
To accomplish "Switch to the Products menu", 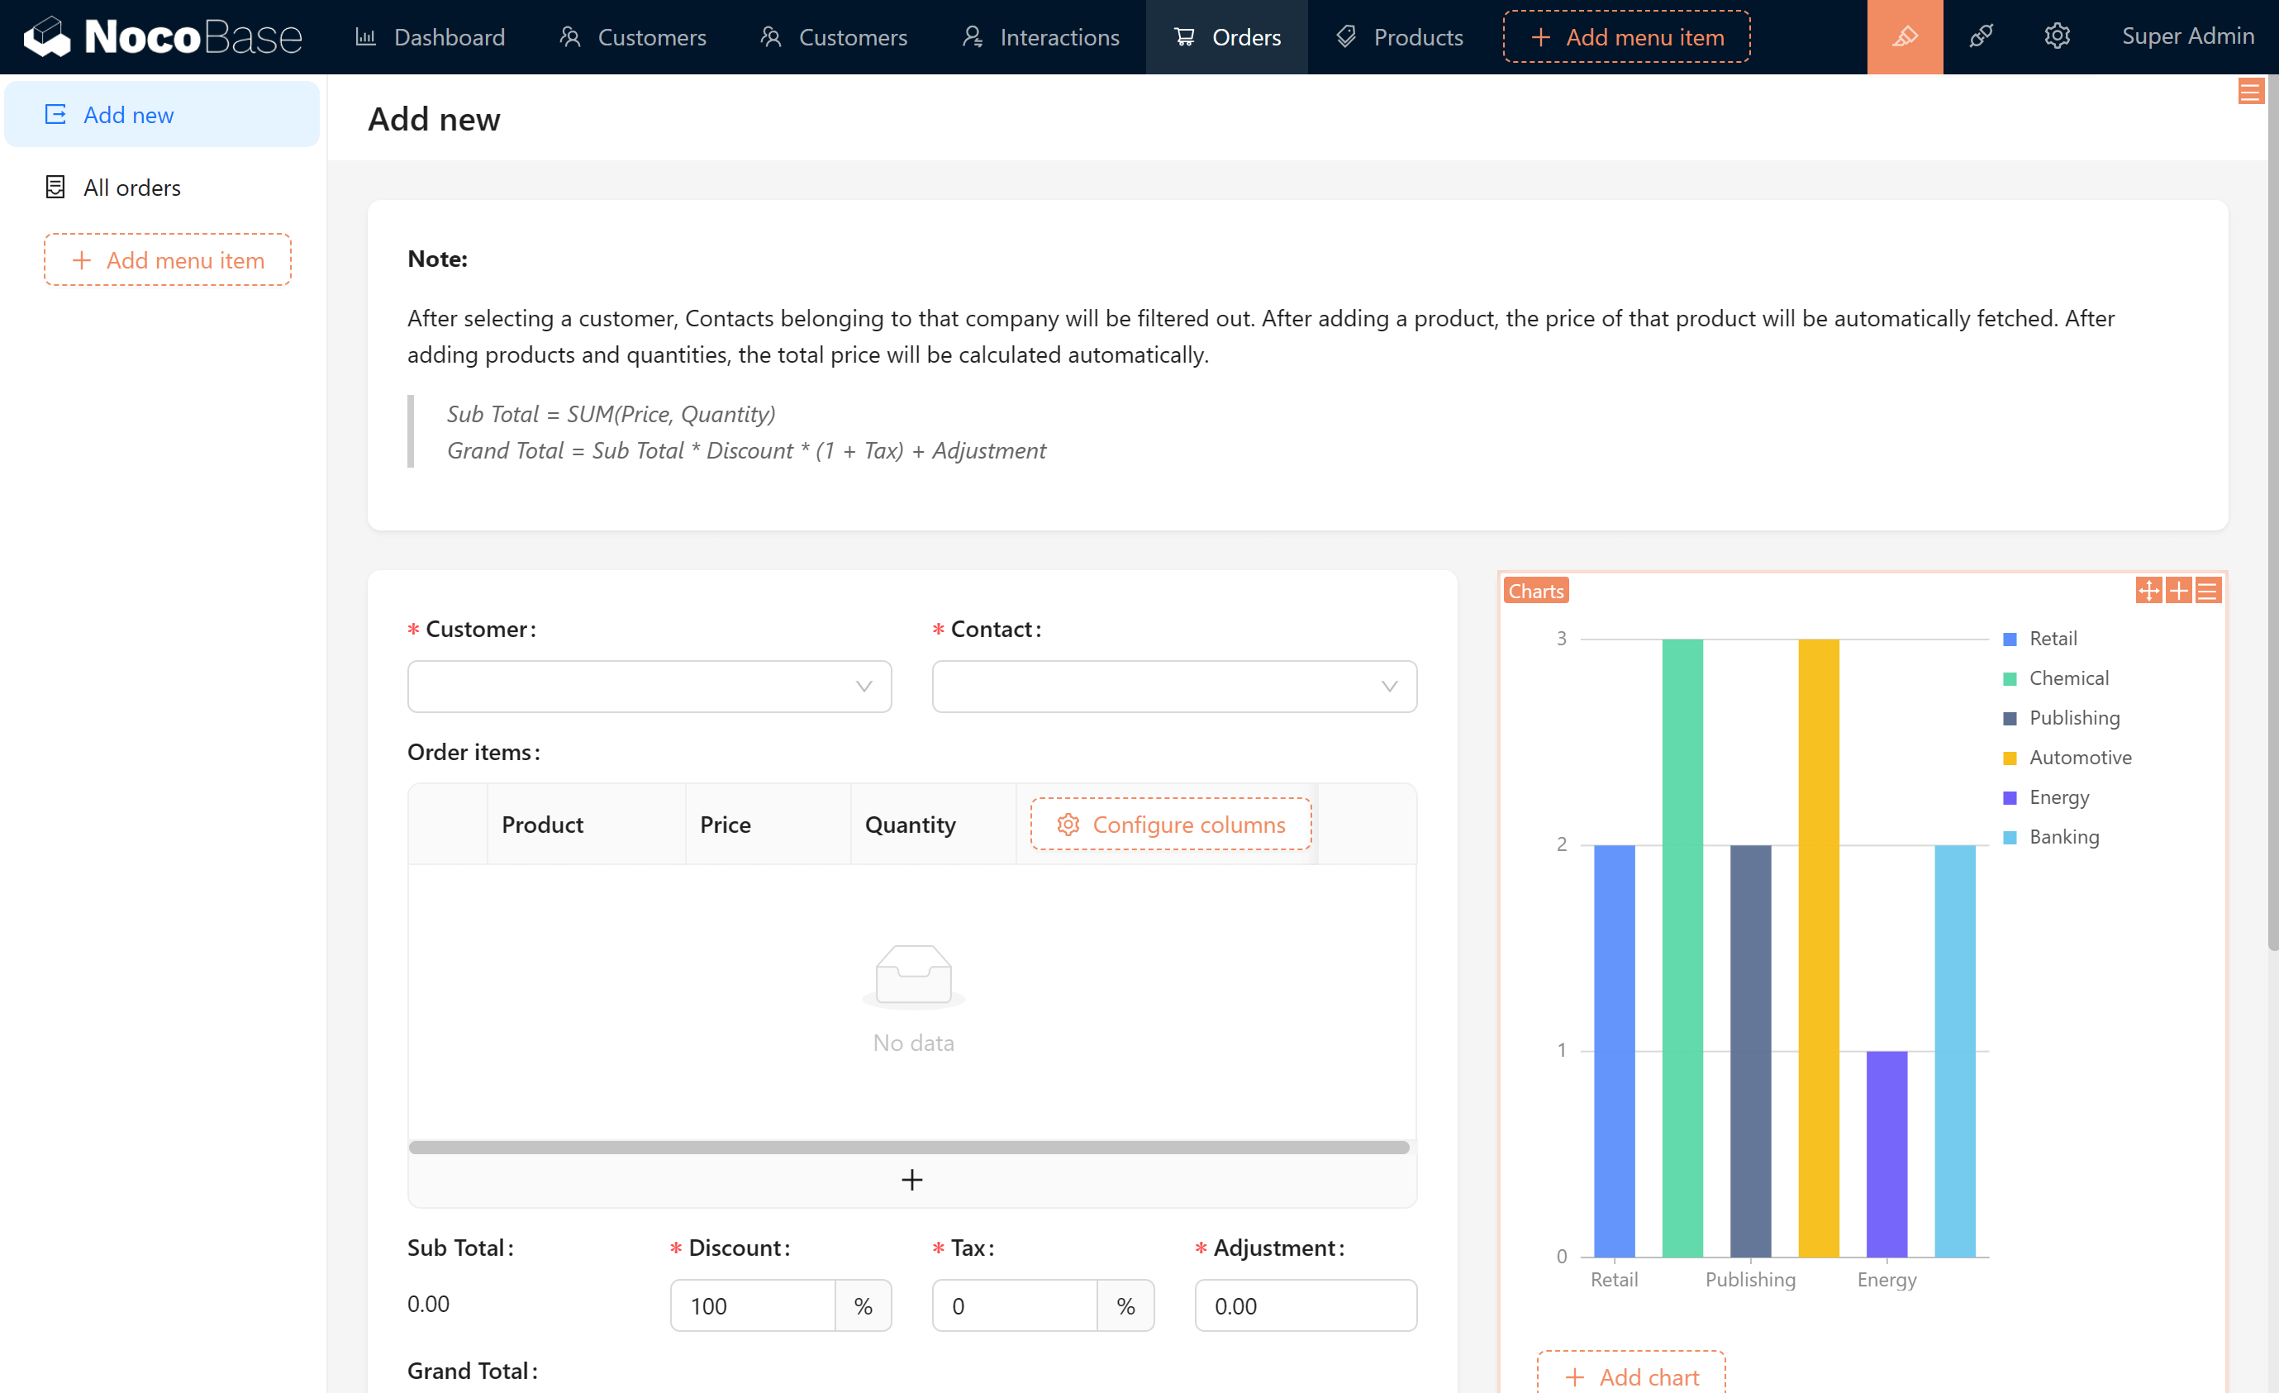I will [x=1400, y=37].
